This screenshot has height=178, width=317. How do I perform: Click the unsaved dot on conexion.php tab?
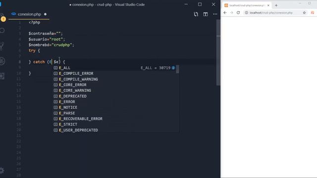45,14
